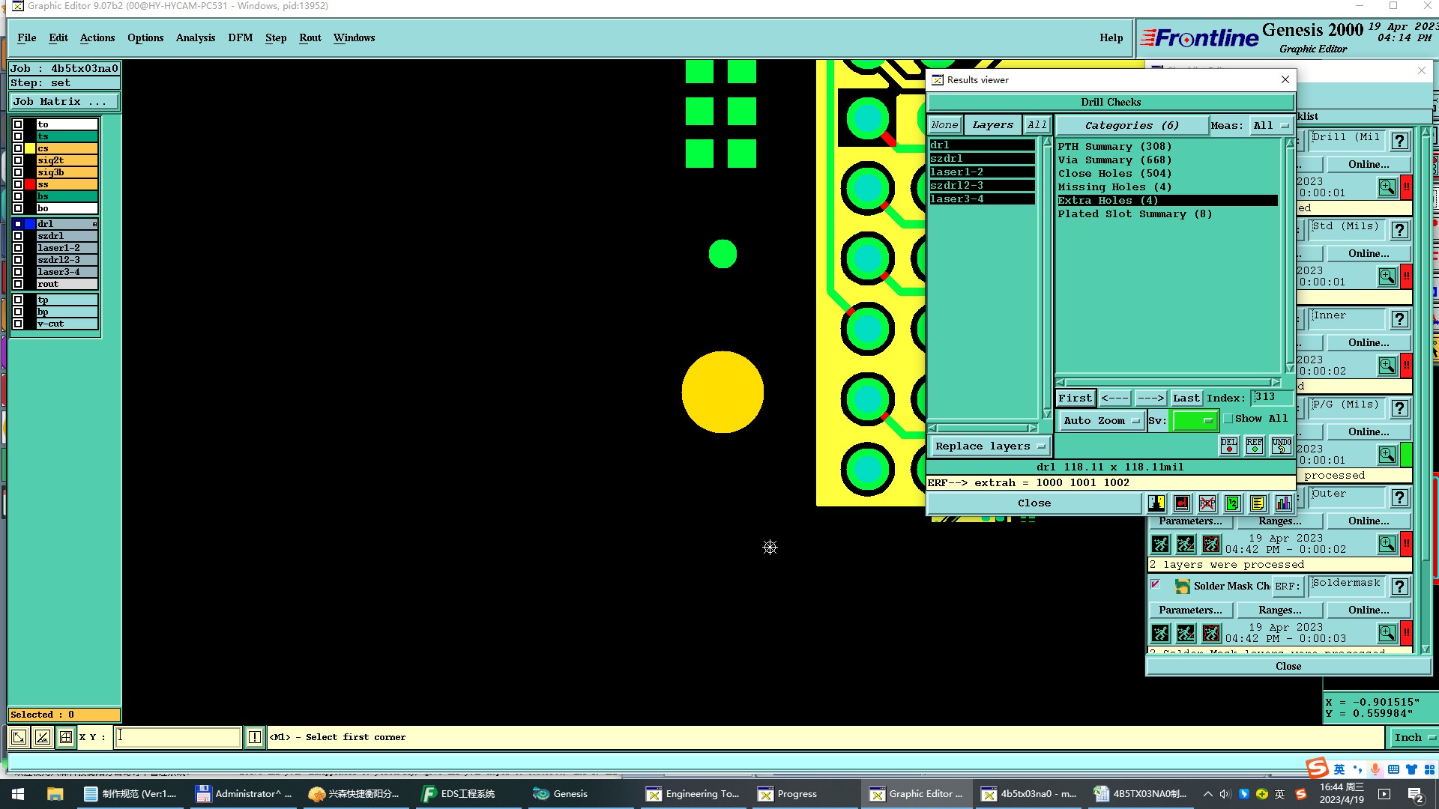Image resolution: width=1439 pixels, height=809 pixels.
Task: Open the Analysis menu
Action: [x=196, y=38]
